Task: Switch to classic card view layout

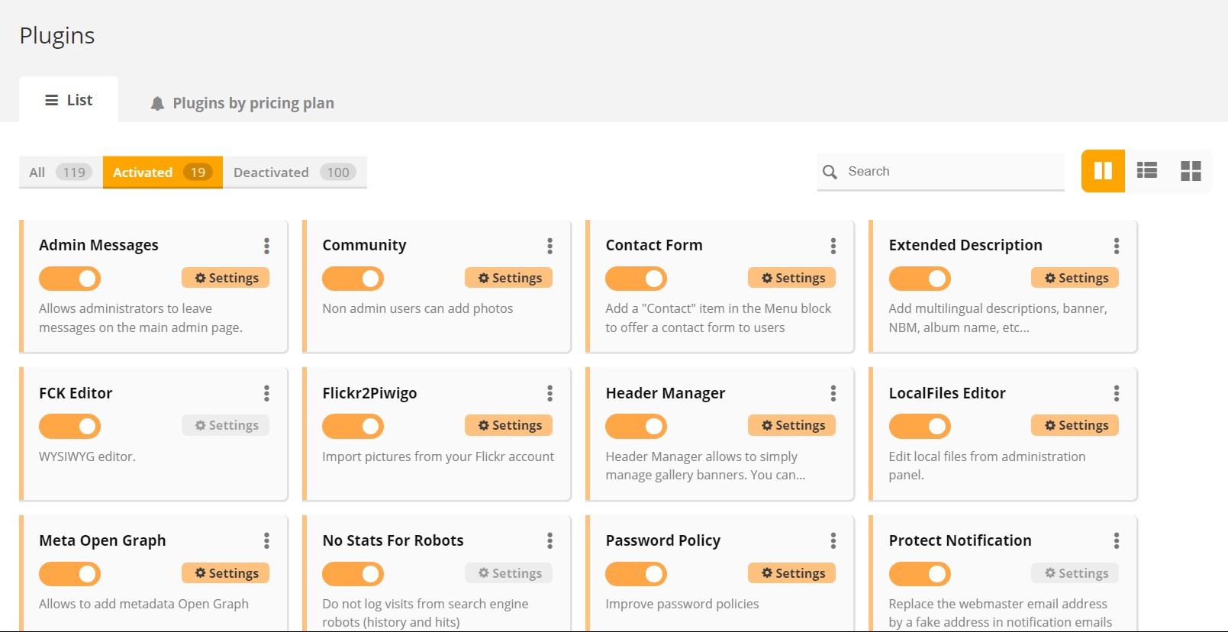Action: pyautogui.click(x=1103, y=171)
